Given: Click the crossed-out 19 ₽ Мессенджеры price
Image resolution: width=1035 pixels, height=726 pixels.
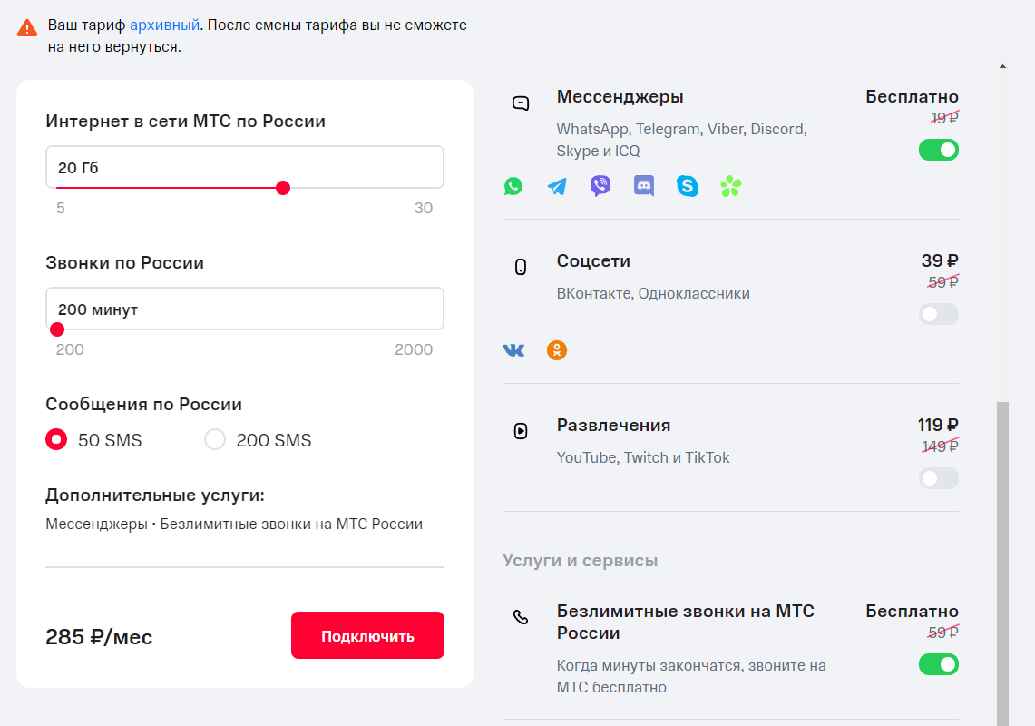Looking at the screenshot, I should tap(944, 118).
